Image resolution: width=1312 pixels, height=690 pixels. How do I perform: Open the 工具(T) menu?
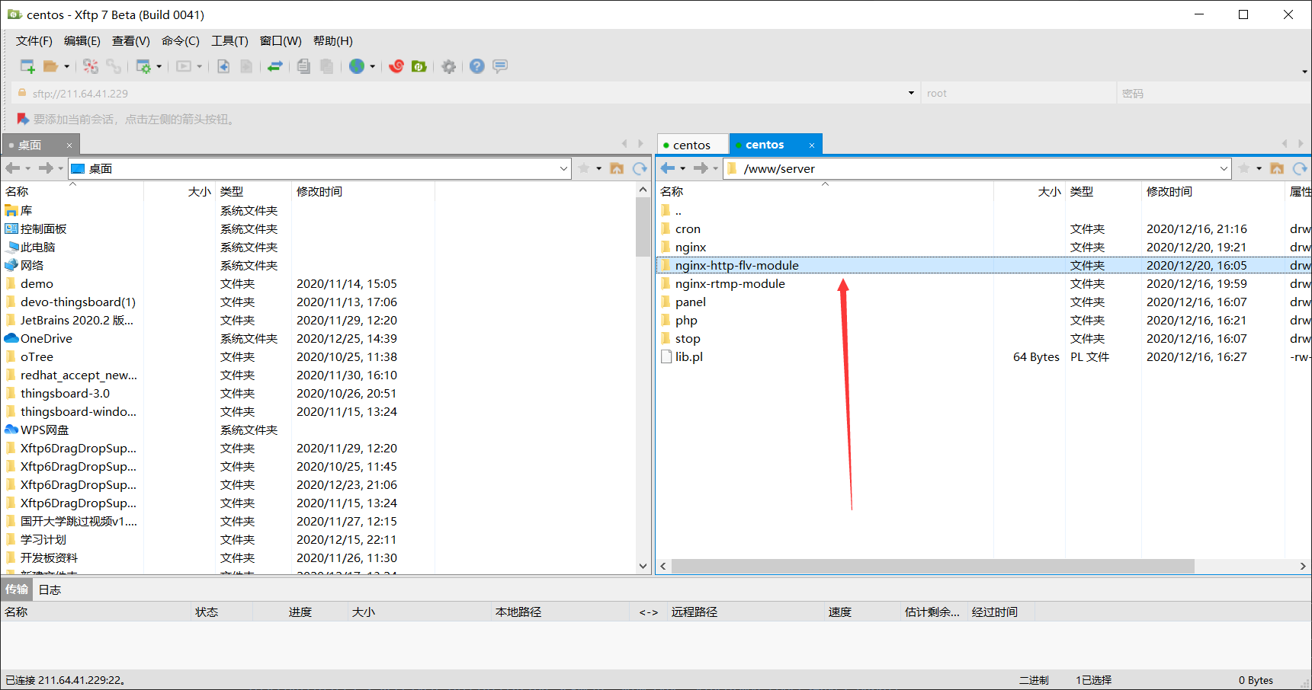229,41
